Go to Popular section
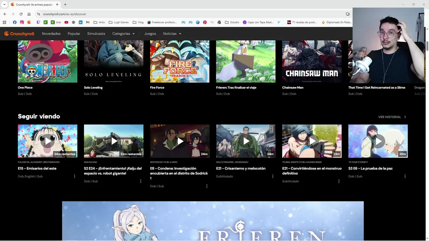Viewport: 429px width, 241px height. pos(74,33)
